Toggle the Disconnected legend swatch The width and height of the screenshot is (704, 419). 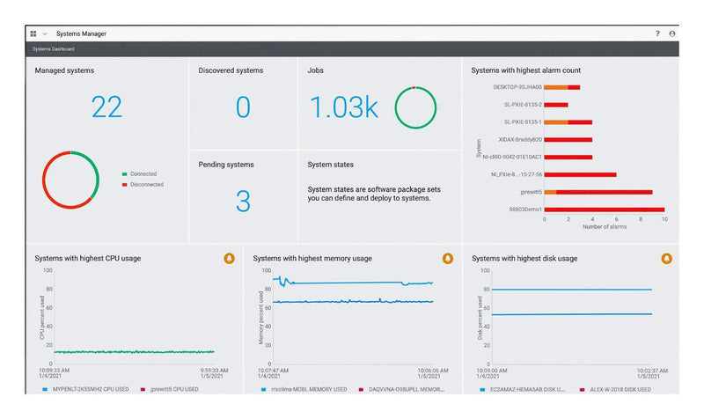tap(124, 185)
